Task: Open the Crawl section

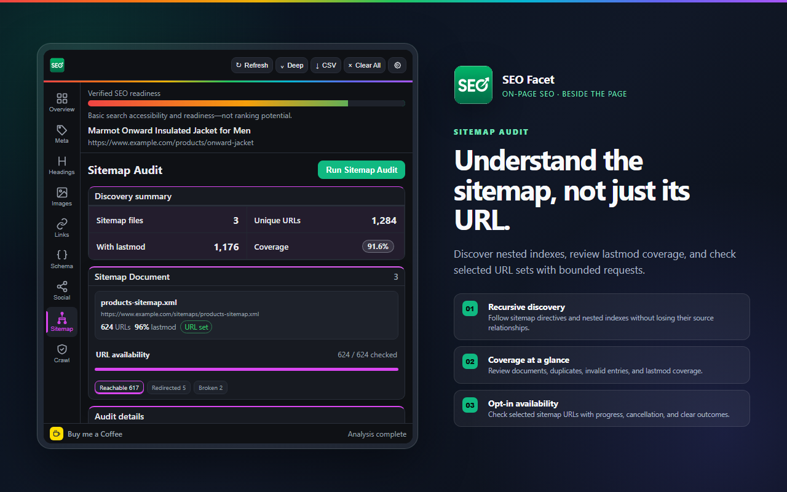Action: [61, 354]
